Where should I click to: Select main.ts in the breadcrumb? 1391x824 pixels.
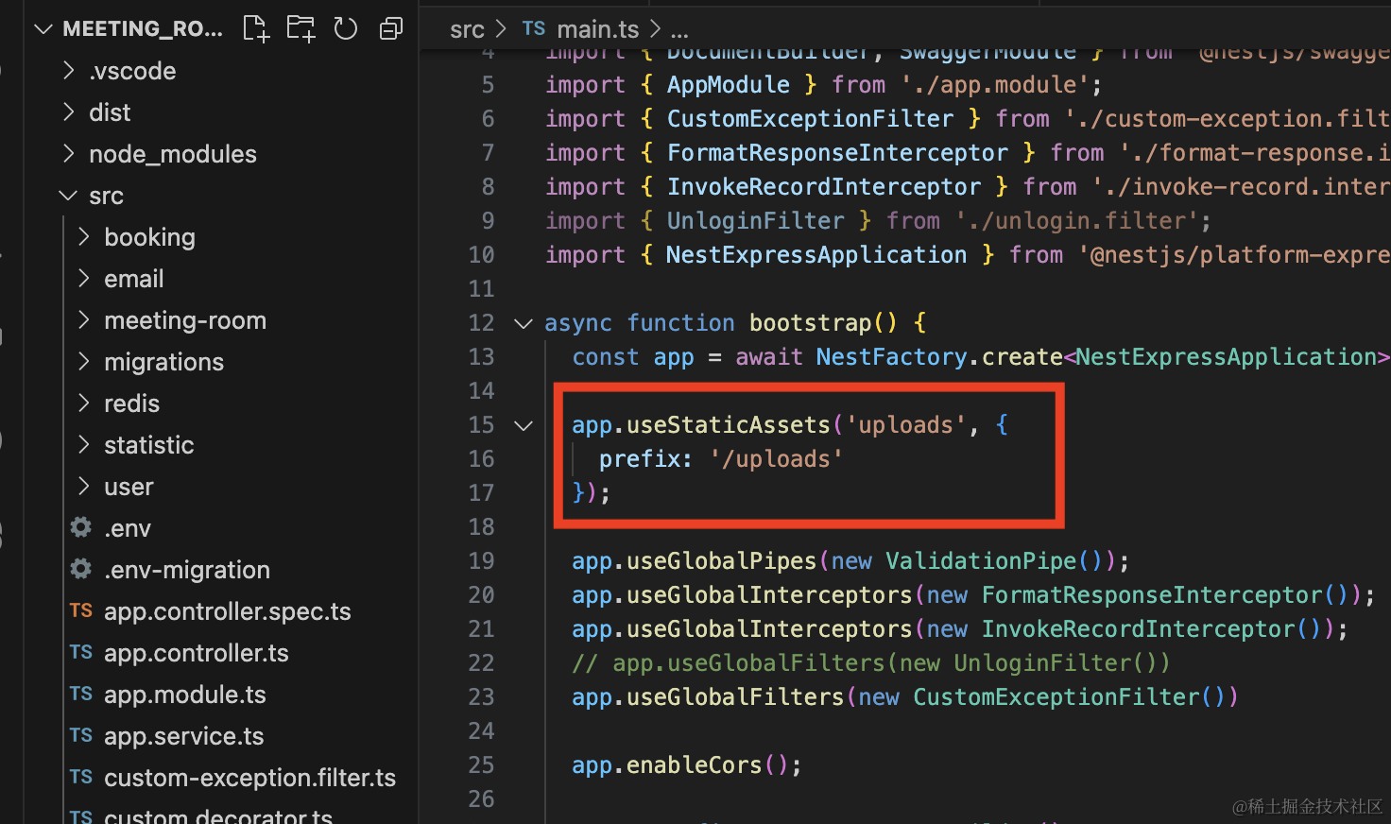pos(597,29)
